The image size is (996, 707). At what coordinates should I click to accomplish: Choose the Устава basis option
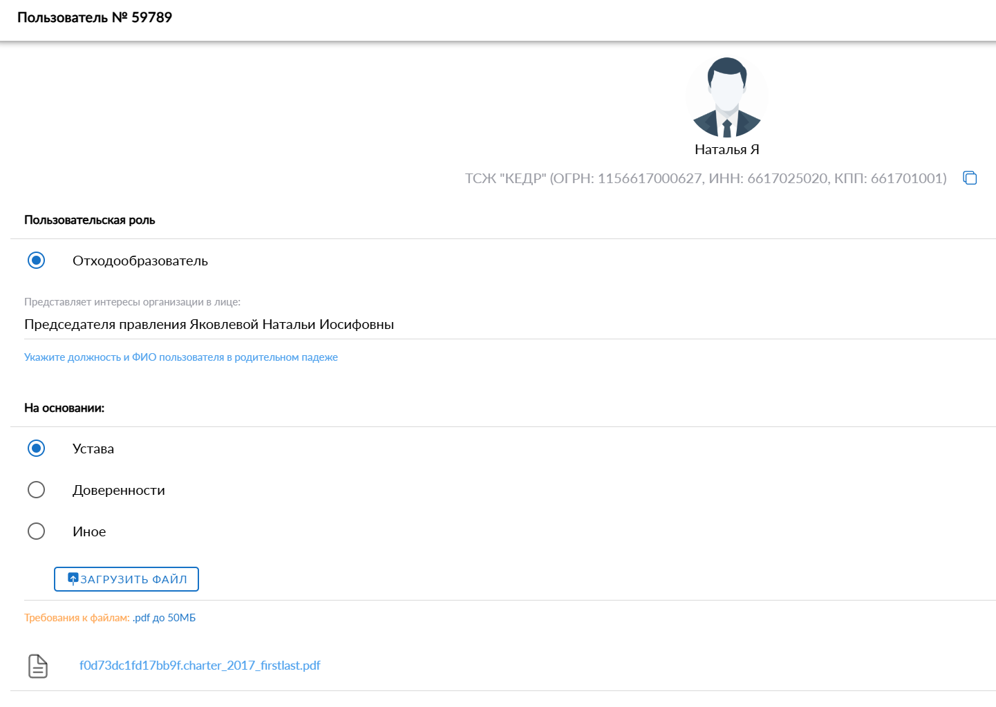point(36,449)
